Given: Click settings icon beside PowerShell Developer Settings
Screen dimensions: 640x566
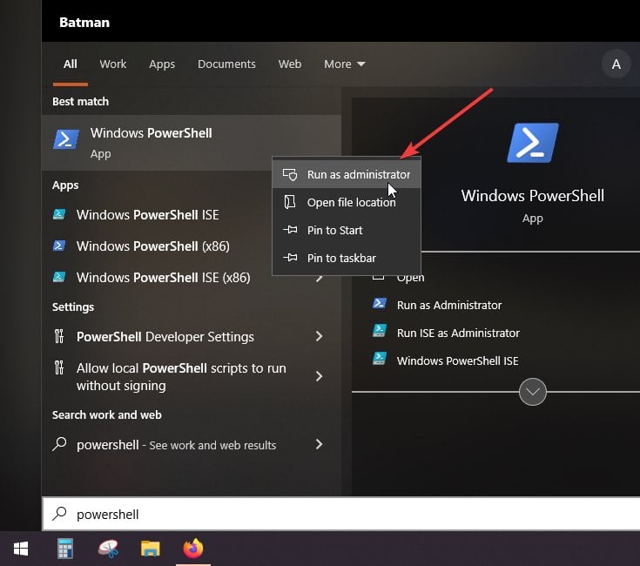Looking at the screenshot, I should point(59,336).
